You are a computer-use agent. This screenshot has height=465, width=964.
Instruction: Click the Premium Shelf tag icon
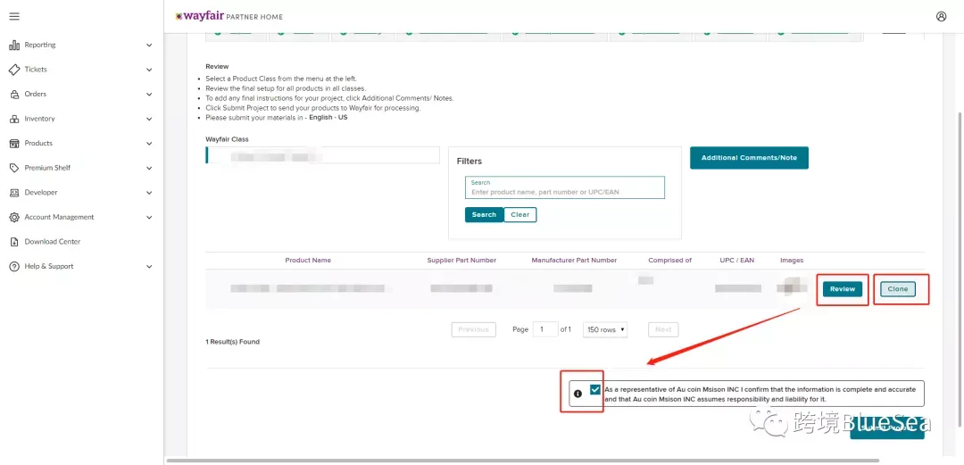pos(14,168)
